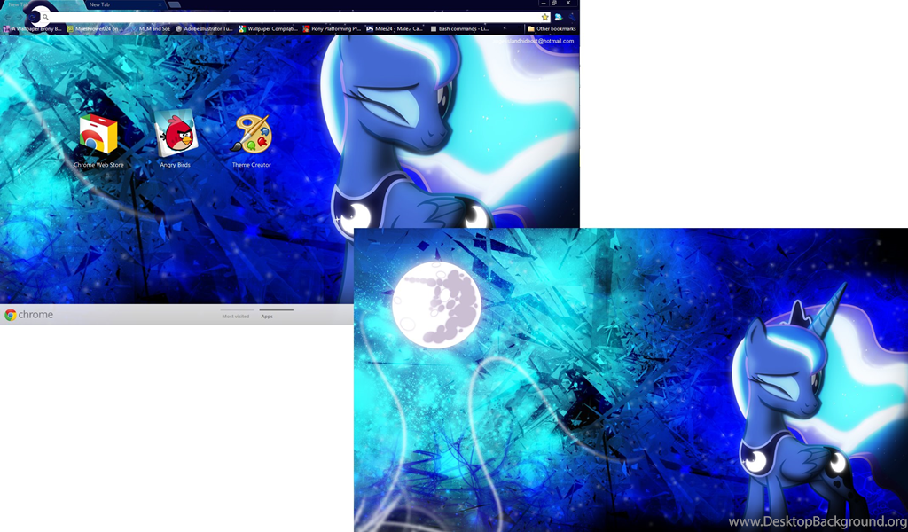Open the 'MLM and SoE' bookmark
908x532 pixels.
150,29
